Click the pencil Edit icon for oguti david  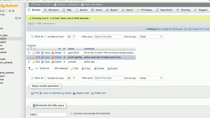pyautogui.click(x=34, y=53)
